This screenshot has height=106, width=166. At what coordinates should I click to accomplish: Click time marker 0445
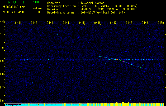82,23
